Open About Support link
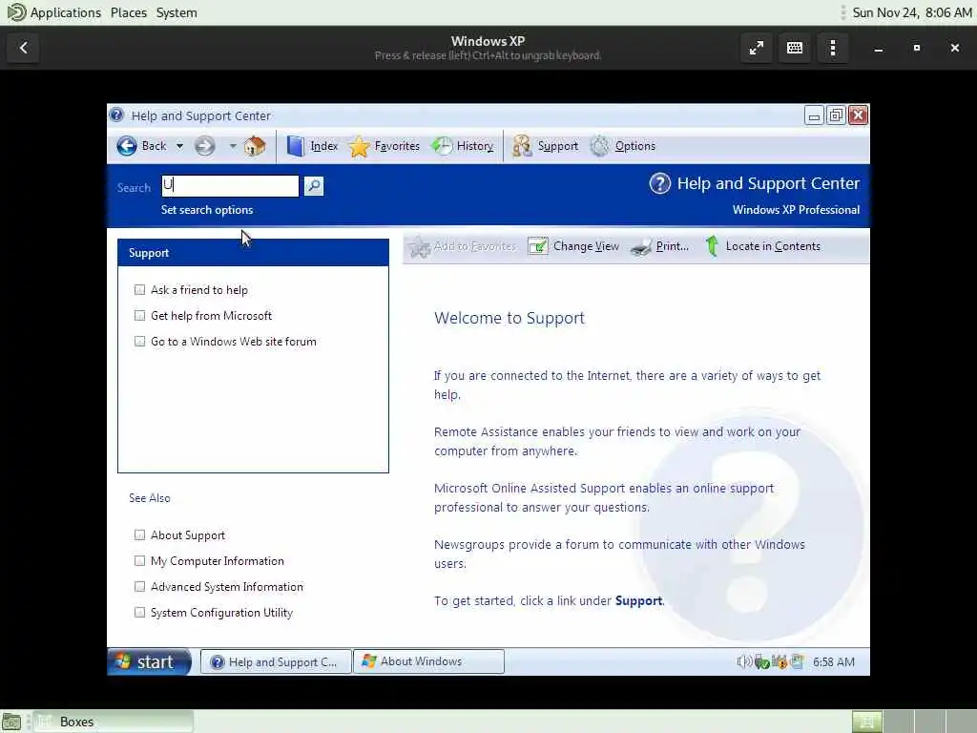Screen dimensions: 977x733 188,535
